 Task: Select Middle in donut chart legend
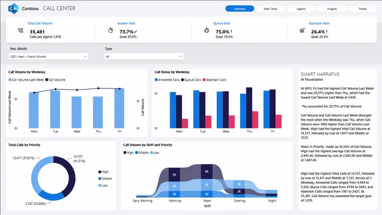105,179
